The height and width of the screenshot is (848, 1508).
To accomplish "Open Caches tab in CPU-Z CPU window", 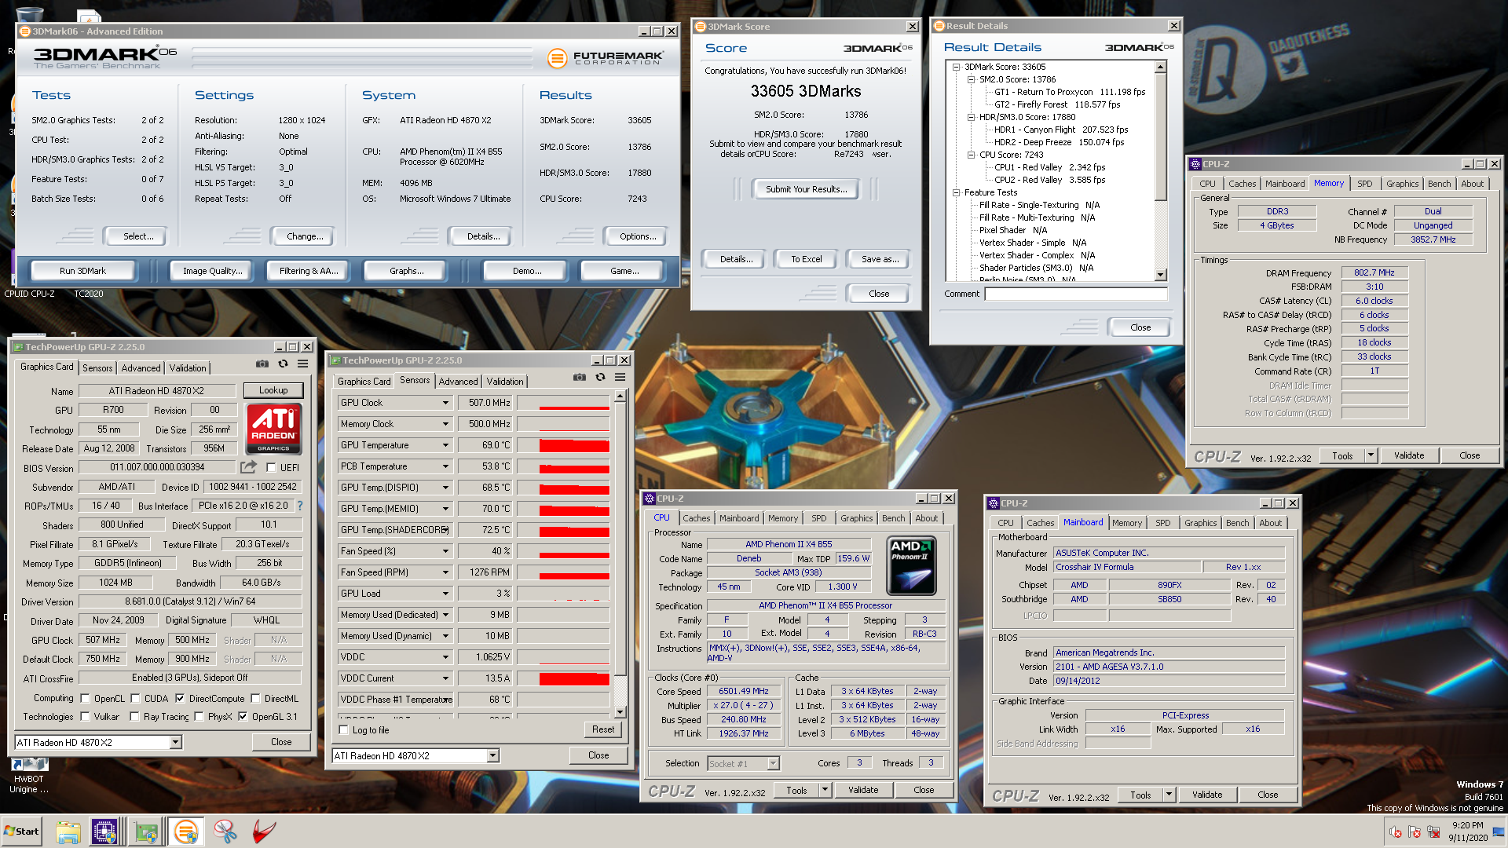I will click(x=696, y=518).
